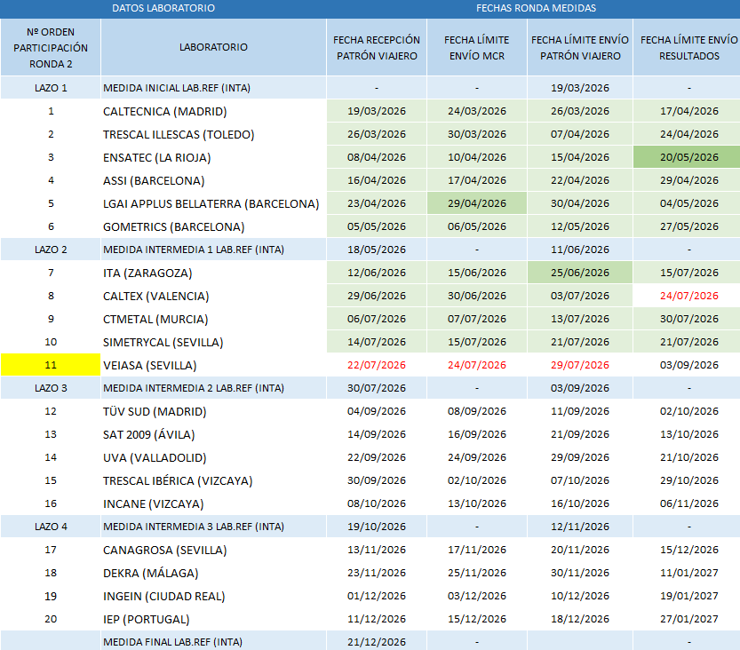Screen dimensions: 740x650
Task: Click IEP (PORTUGAL) laboratory name
Action: click(x=146, y=619)
